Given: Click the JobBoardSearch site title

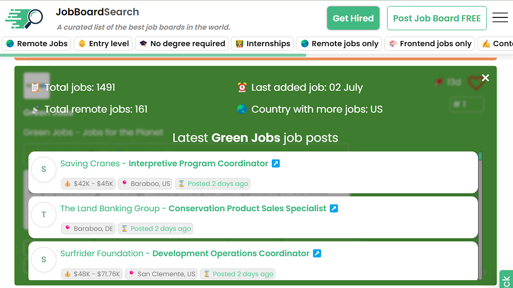Looking at the screenshot, I should click(97, 12).
